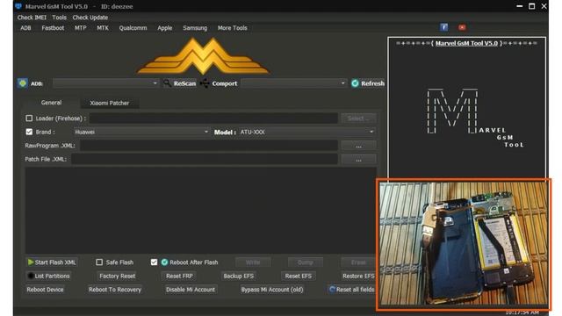Browse for Patch File XML
Image resolution: width=562 pixels, height=316 pixels.
[x=358, y=159]
